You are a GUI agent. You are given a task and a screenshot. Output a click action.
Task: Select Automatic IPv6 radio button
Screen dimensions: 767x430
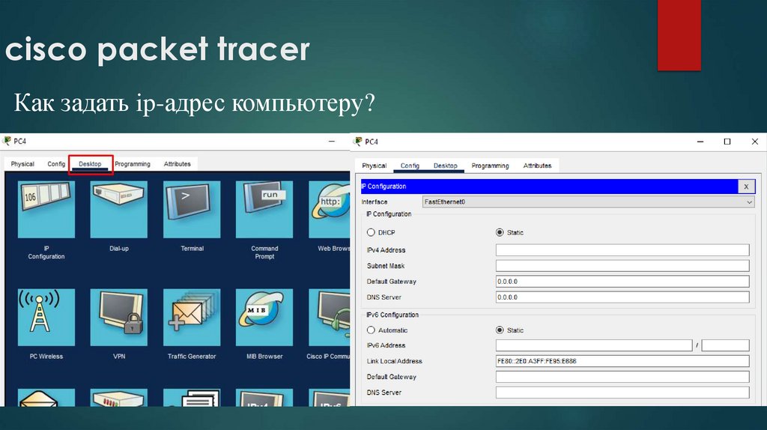click(x=371, y=330)
